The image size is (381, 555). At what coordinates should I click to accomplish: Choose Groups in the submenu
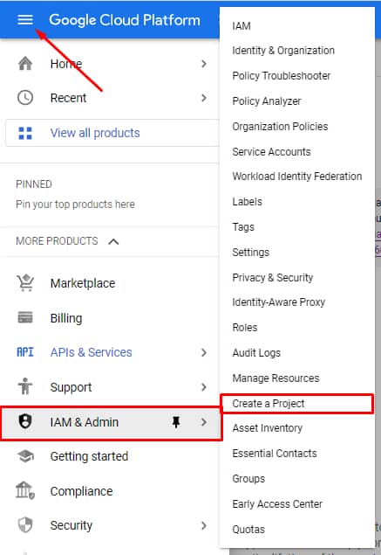pos(248,479)
